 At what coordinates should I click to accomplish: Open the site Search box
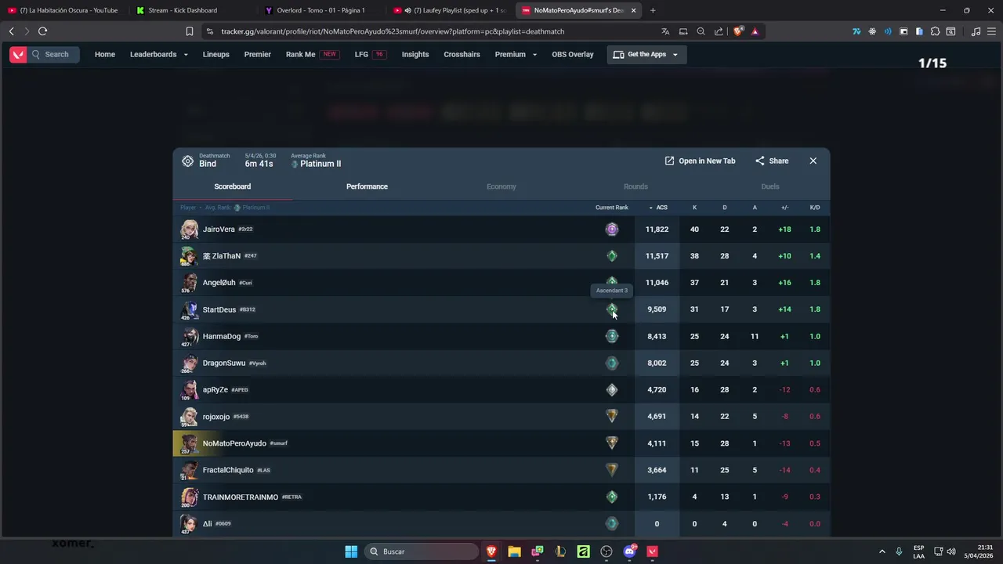coord(53,54)
